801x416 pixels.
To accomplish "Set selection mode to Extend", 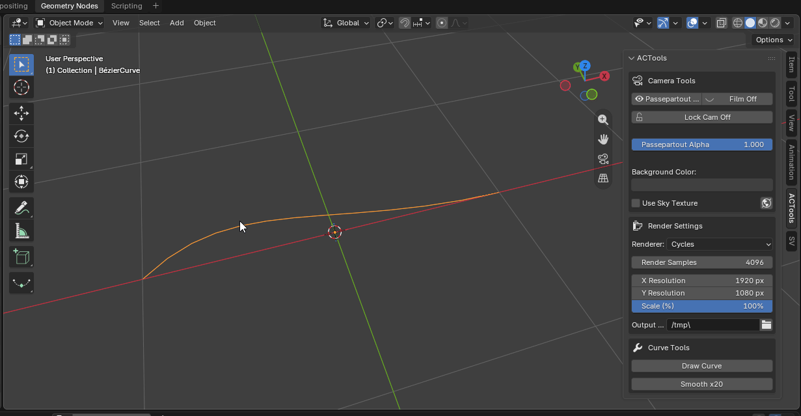I will click(x=27, y=40).
